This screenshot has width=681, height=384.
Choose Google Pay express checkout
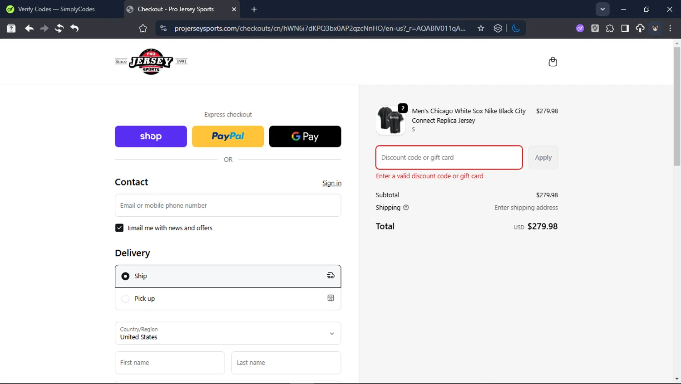305,136
